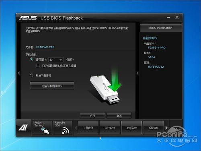Collapse the left side panel arrow
Screen dimensions: 201x151
click(x=18, y=73)
